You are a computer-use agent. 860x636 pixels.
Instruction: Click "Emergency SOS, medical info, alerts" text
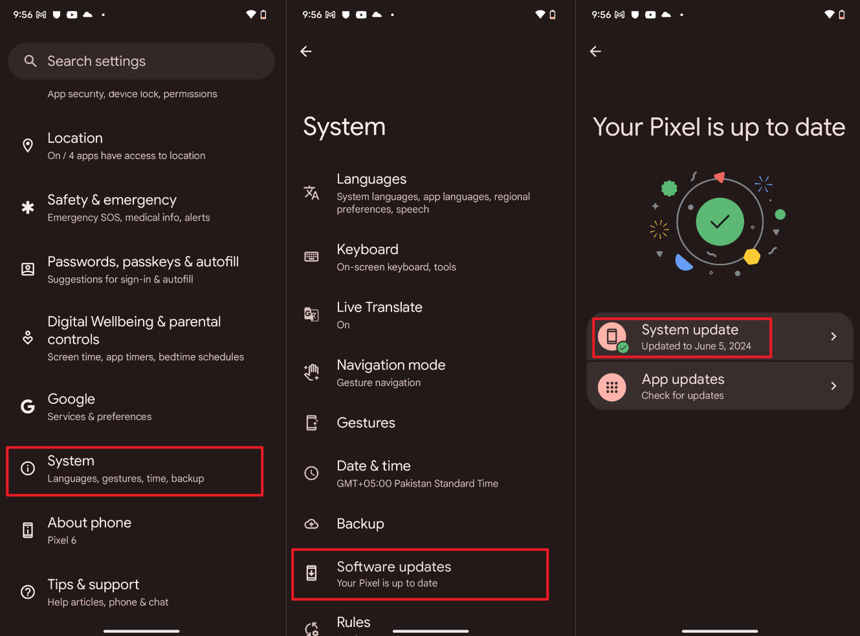coord(129,218)
